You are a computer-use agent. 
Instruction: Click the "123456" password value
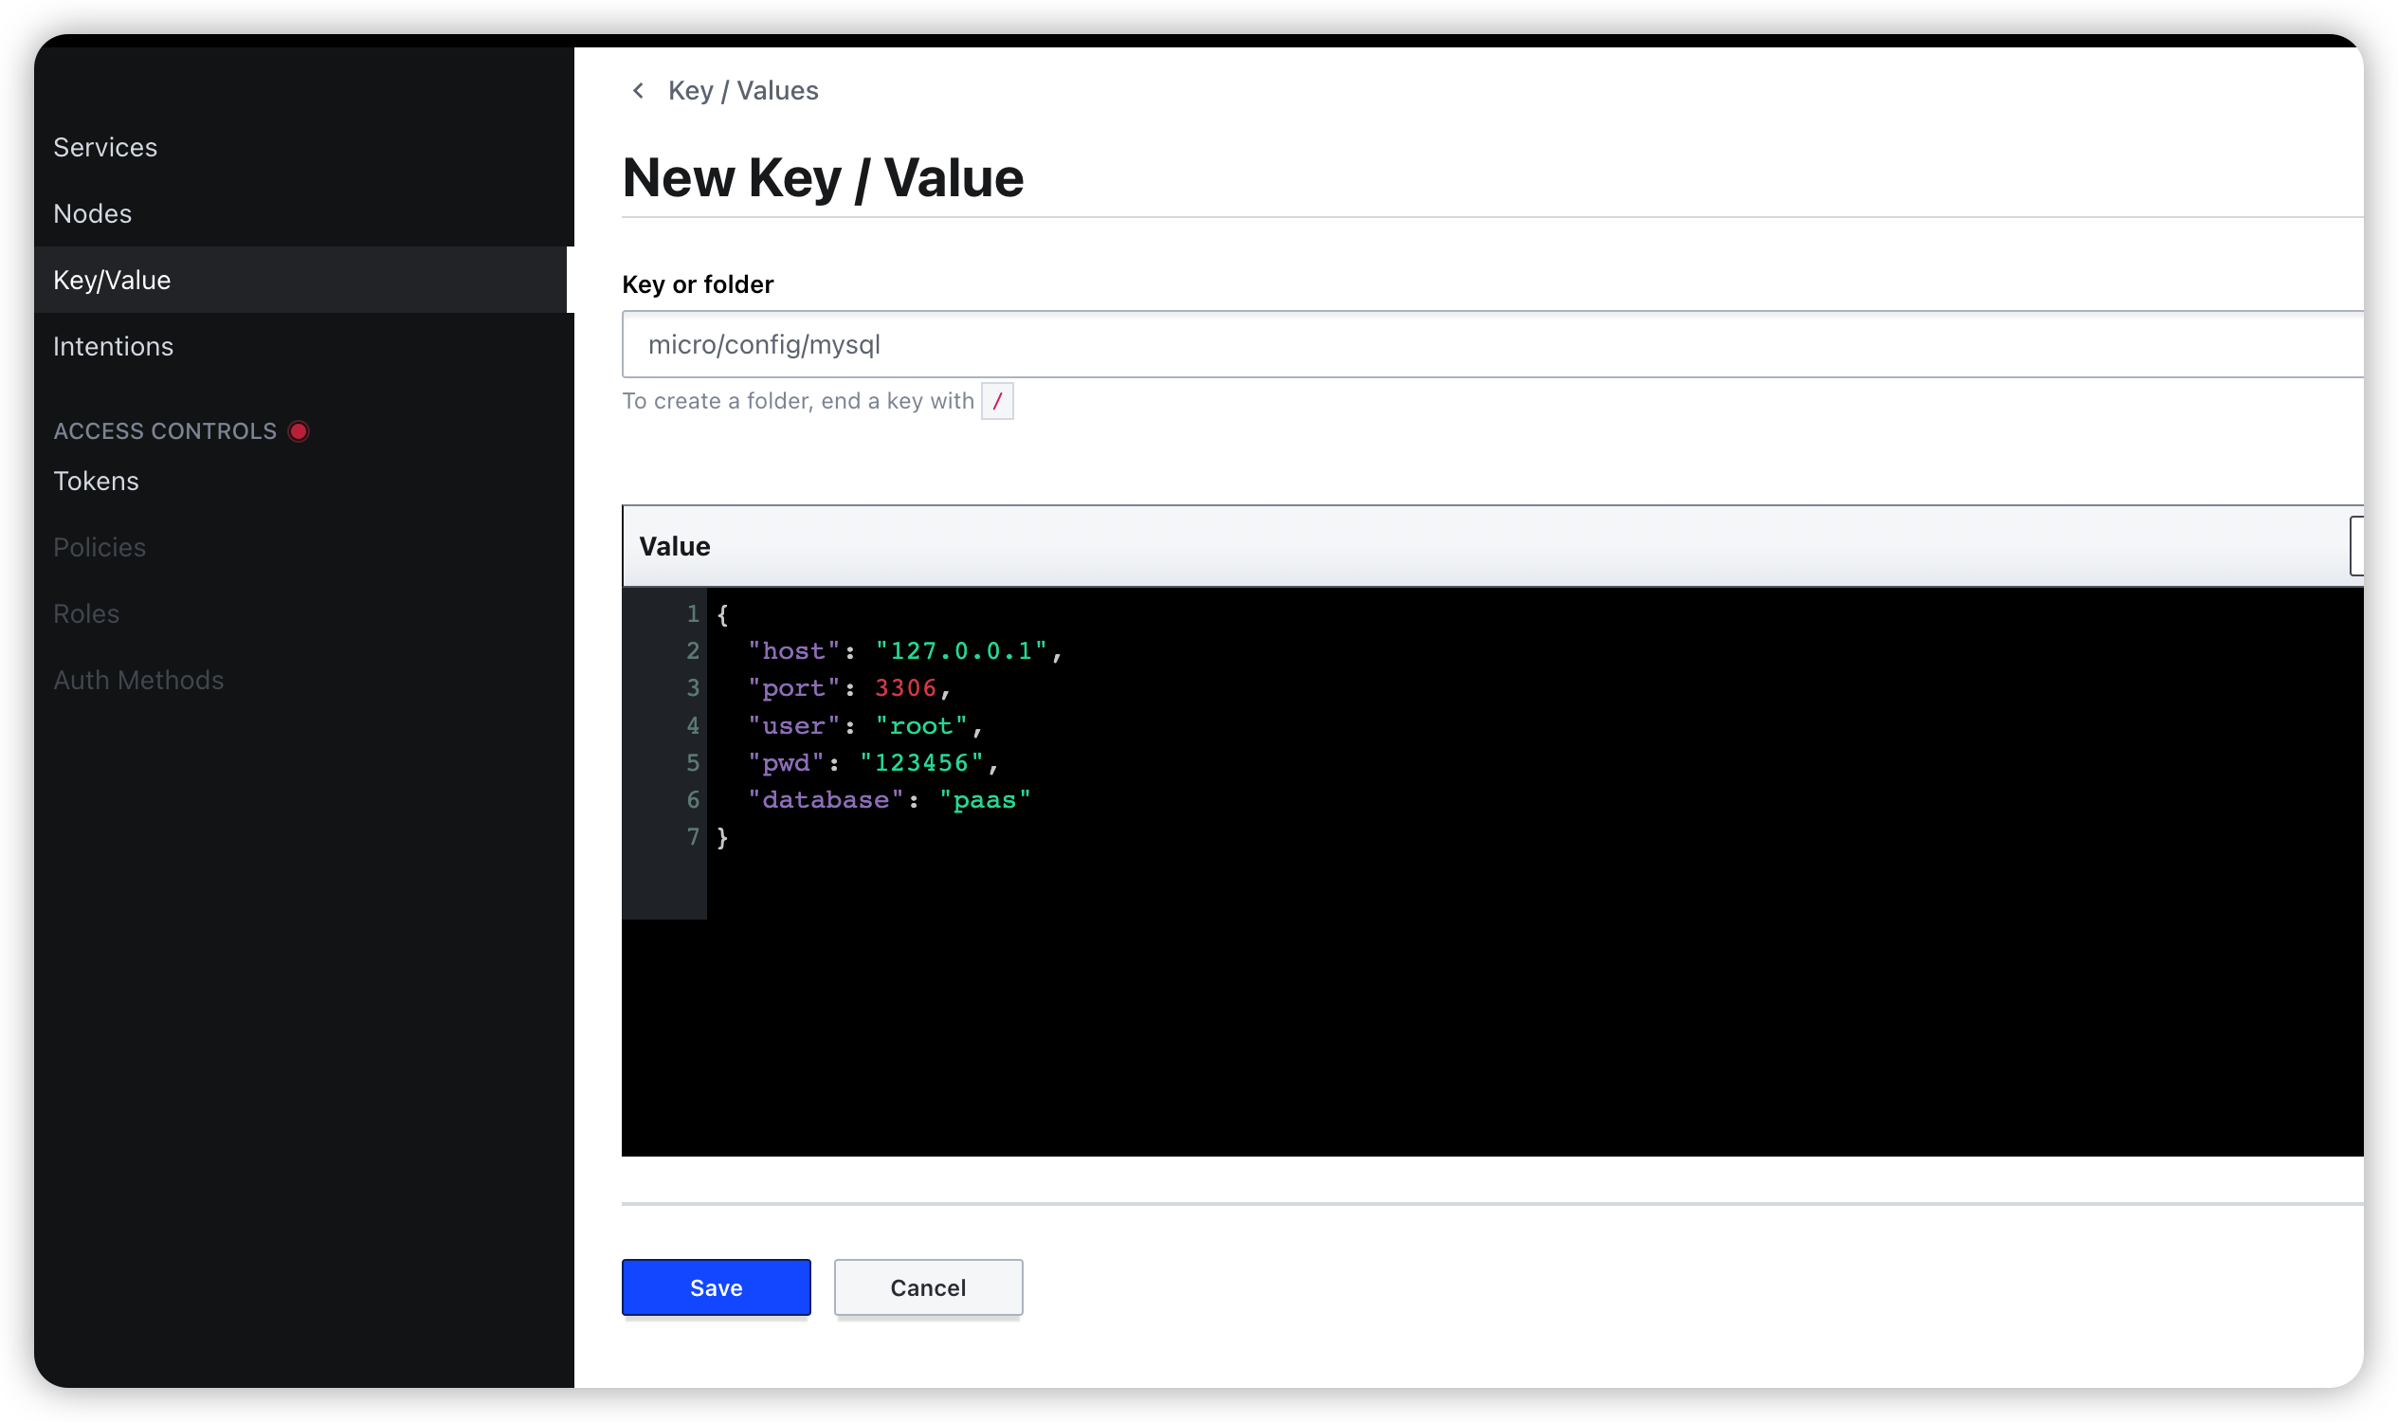point(920,763)
